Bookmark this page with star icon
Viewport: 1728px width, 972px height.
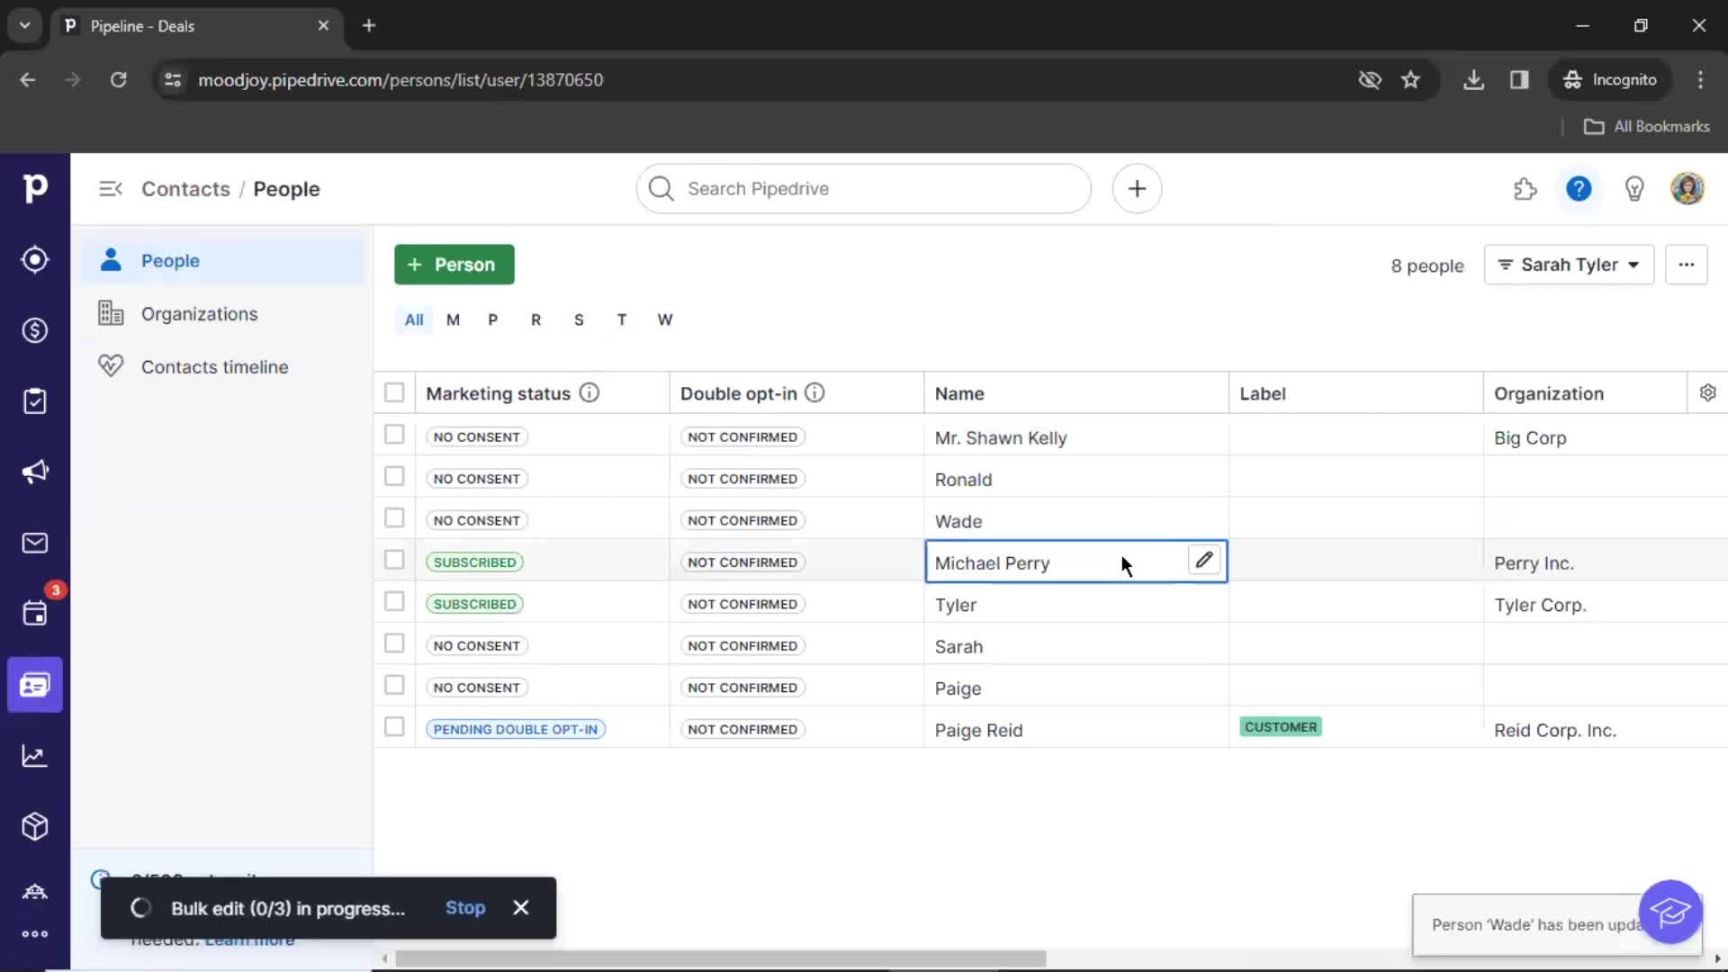tap(1410, 79)
